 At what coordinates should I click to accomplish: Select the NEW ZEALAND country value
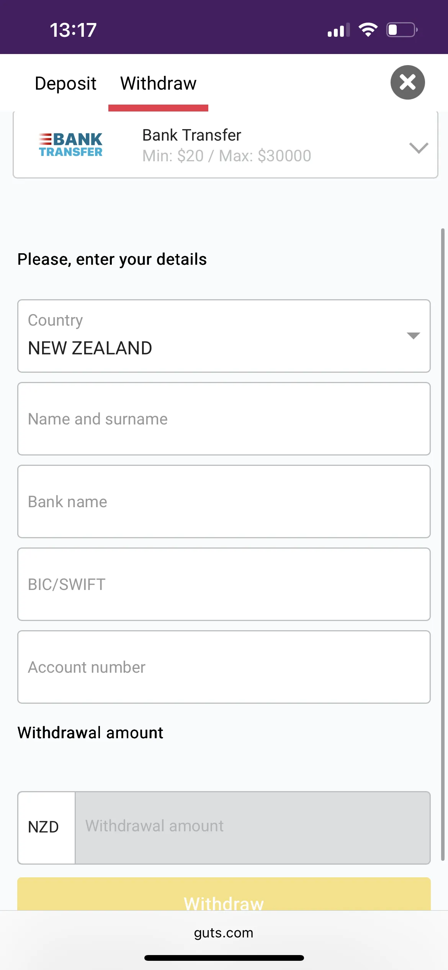tap(90, 348)
